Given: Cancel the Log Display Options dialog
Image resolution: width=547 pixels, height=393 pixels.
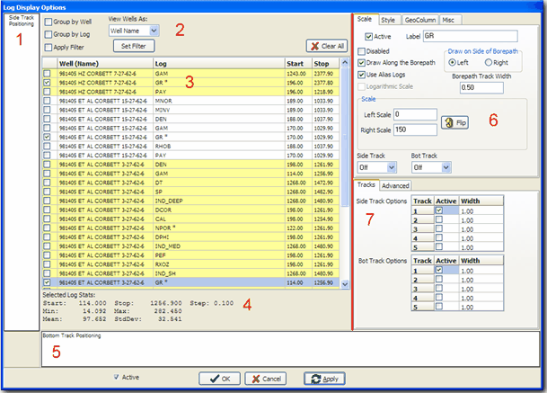Looking at the screenshot, I should pos(265,379).
